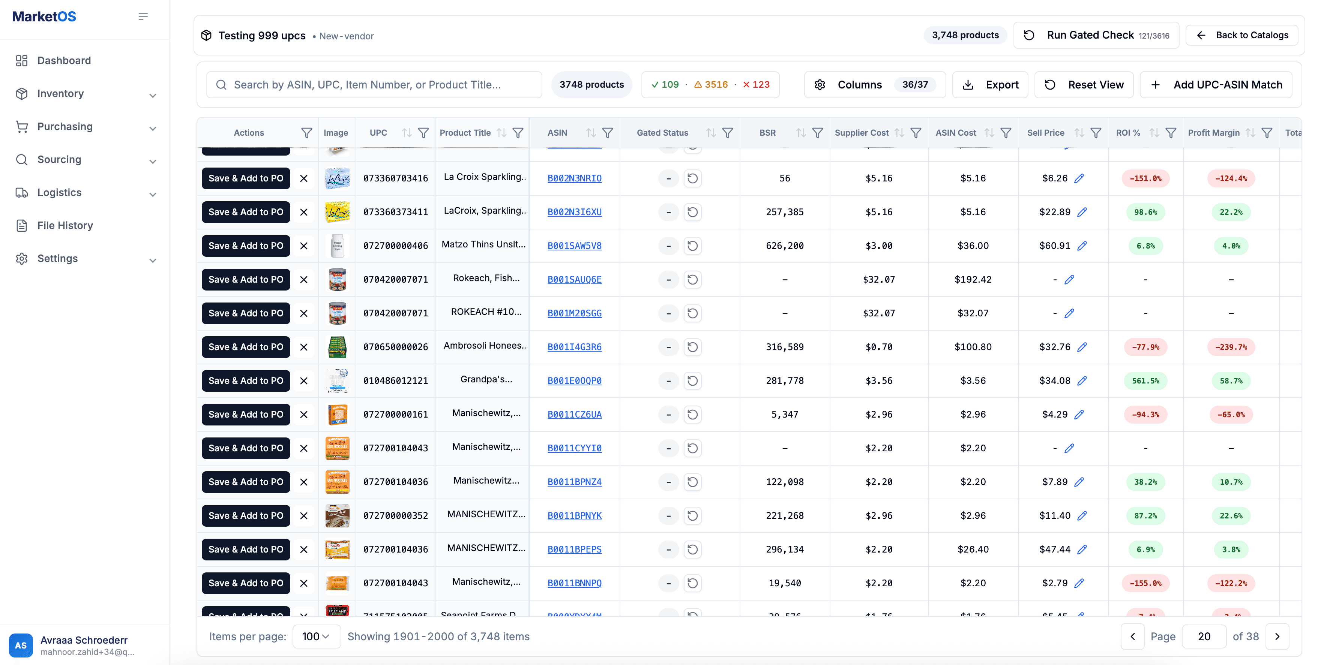Filter the UPC column
The height and width of the screenshot is (665, 1318).
[x=423, y=133]
